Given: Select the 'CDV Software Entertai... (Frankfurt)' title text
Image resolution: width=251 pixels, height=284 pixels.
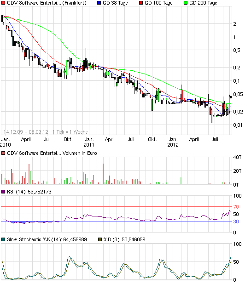Looking at the screenshot, I should tap(47, 3).
